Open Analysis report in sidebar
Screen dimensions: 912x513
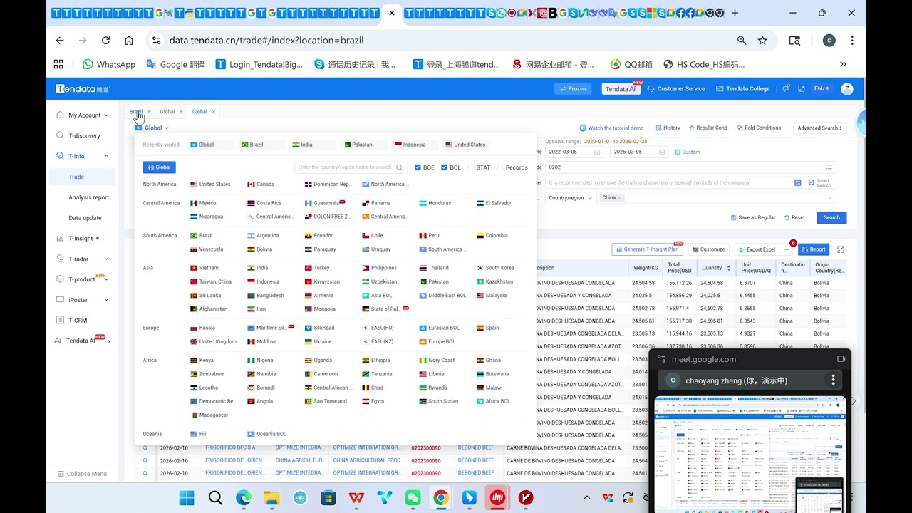89,197
